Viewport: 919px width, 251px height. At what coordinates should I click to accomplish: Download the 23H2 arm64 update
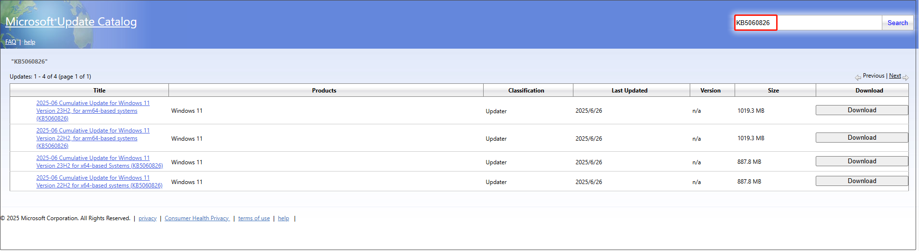pyautogui.click(x=862, y=110)
